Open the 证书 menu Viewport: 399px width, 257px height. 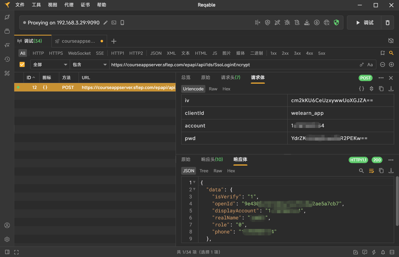[x=85, y=5]
